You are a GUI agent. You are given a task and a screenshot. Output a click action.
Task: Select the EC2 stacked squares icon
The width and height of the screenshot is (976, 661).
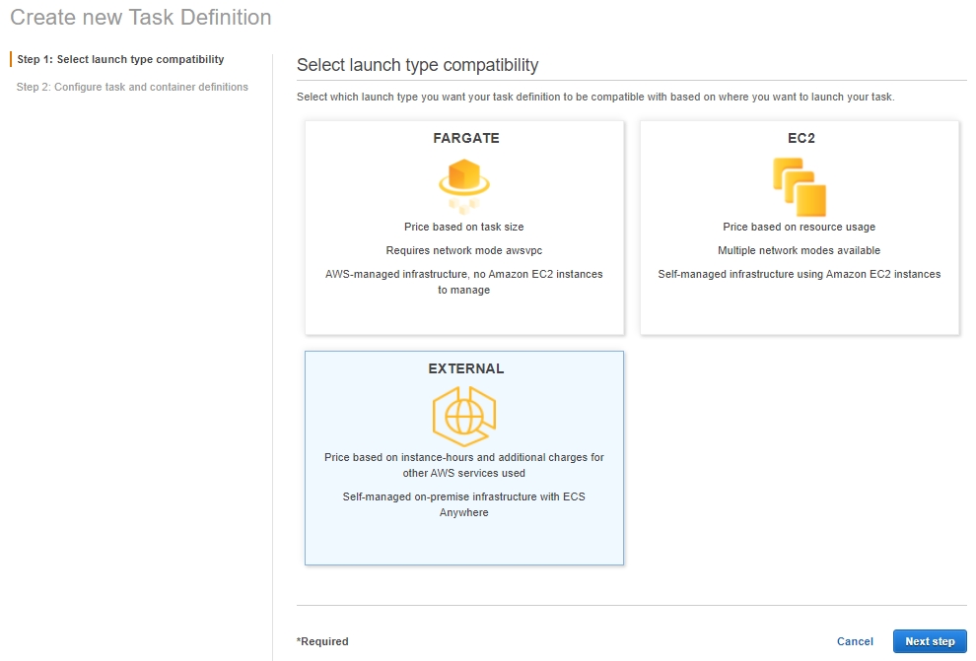point(800,186)
